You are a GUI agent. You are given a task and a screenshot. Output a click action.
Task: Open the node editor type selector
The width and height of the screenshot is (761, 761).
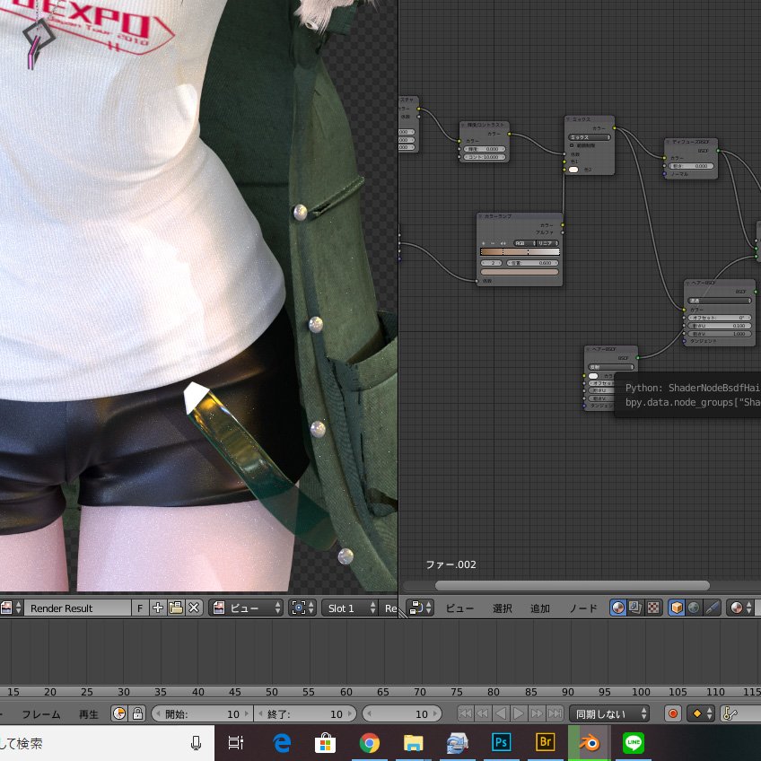click(420, 608)
